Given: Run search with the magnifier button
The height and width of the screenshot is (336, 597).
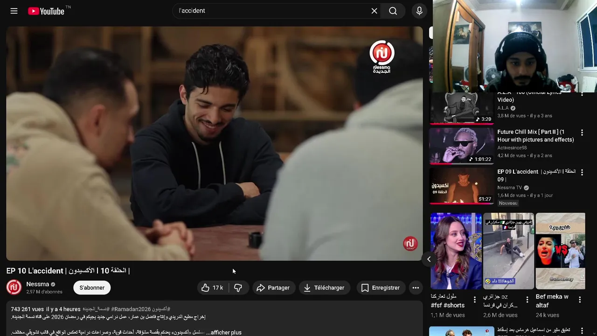Looking at the screenshot, I should 393,11.
